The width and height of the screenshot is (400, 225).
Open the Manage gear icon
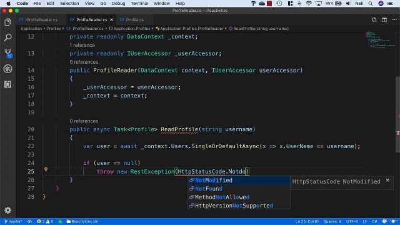pyautogui.click(x=7, y=210)
